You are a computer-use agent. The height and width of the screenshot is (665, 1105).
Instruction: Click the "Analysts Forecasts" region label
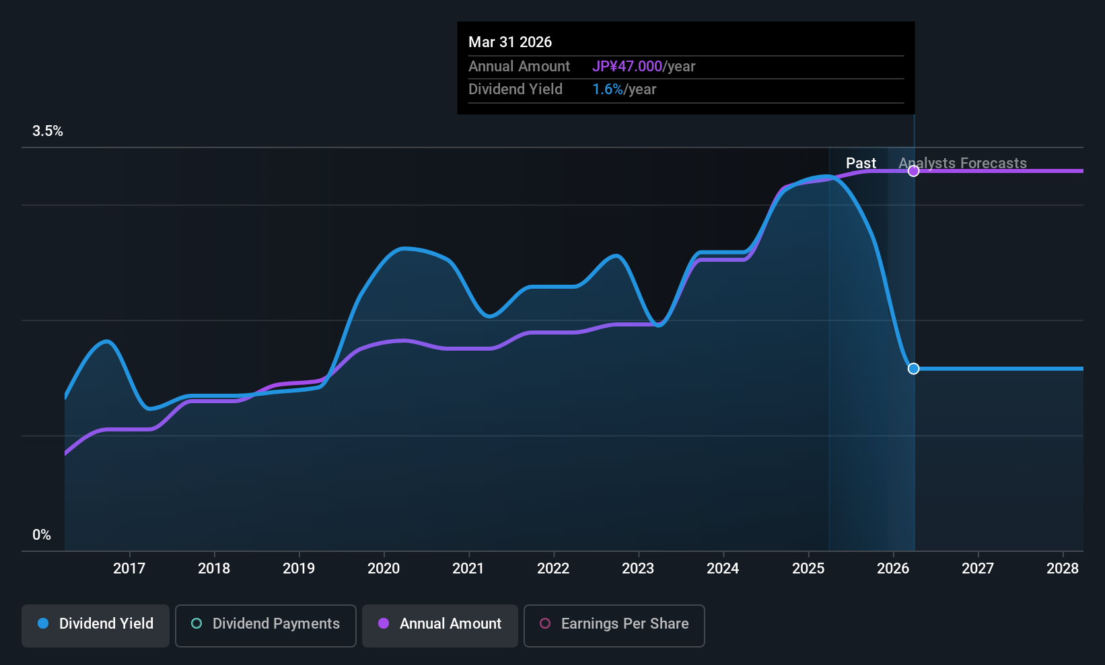[x=962, y=164]
